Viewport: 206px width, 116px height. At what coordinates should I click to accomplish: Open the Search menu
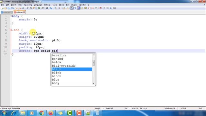pyautogui.click(x=14, y=5)
